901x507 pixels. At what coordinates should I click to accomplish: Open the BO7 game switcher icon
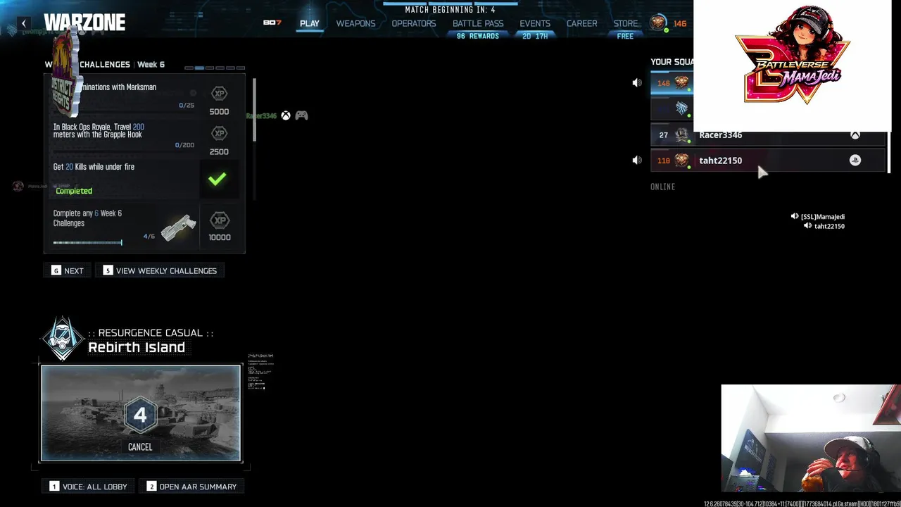[272, 23]
